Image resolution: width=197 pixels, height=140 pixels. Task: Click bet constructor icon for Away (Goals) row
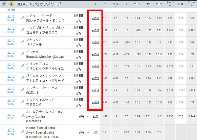click(81, 117)
